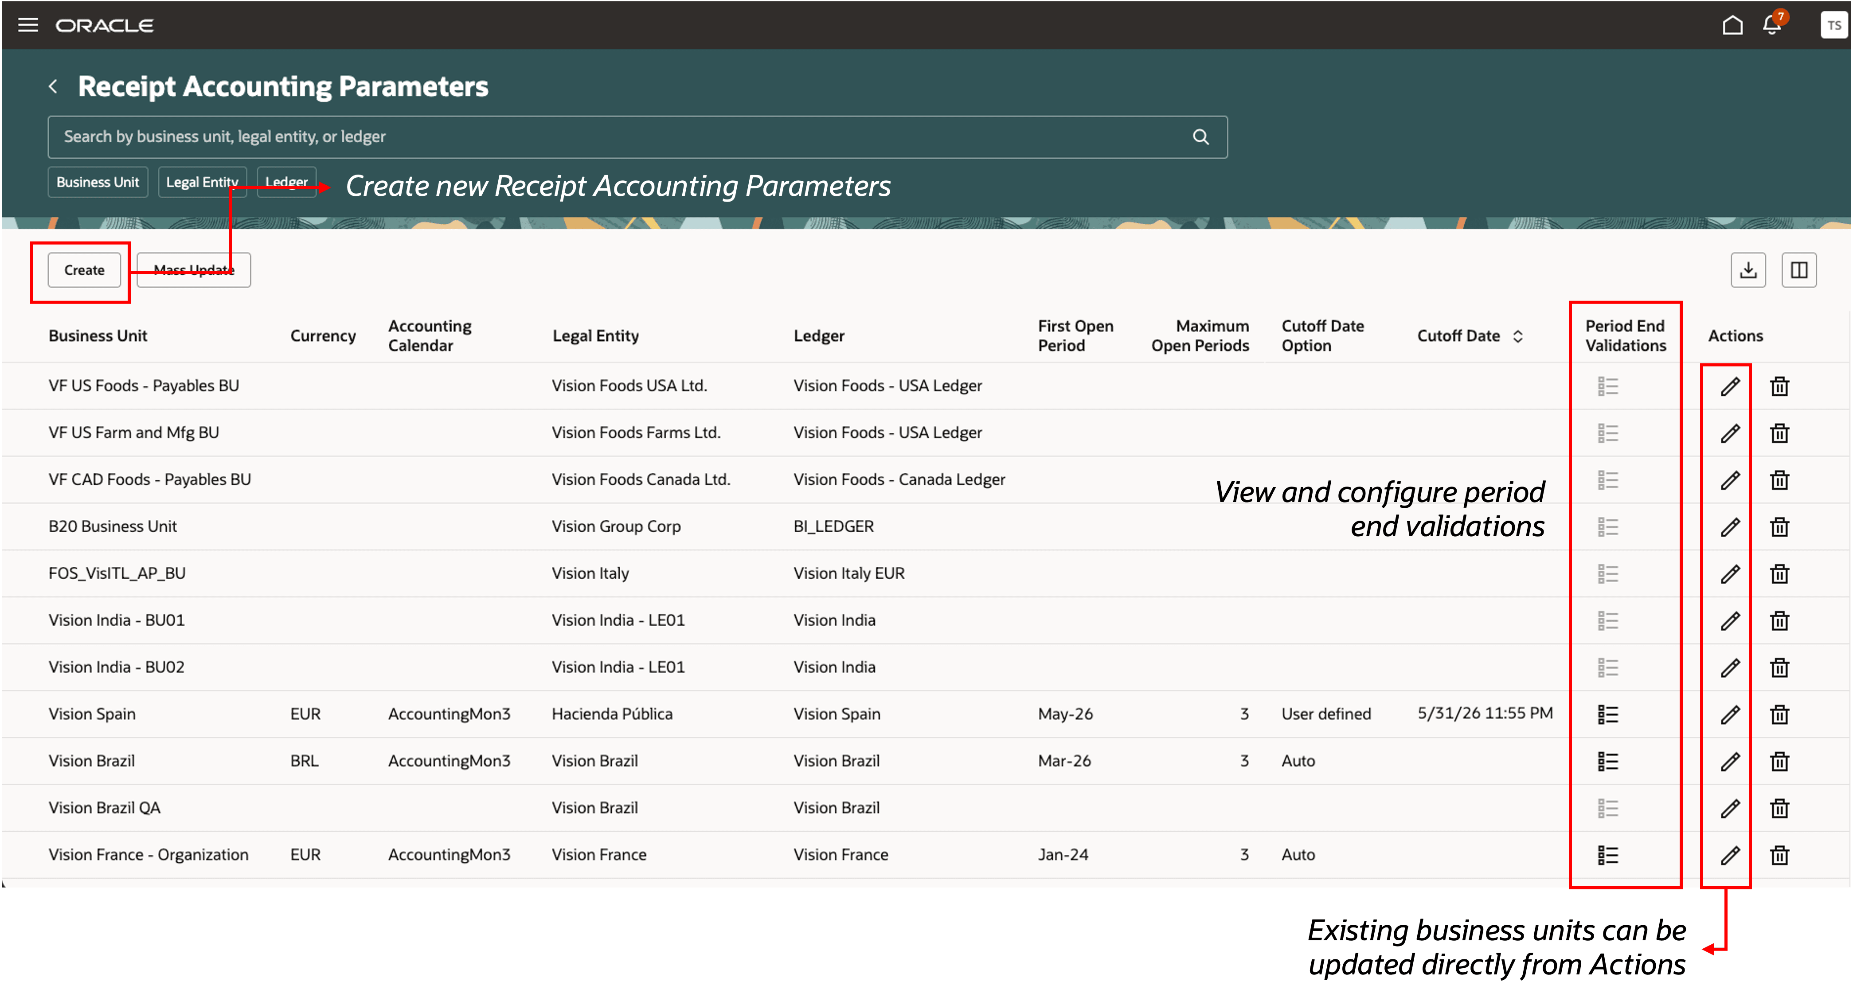Image resolution: width=1853 pixels, height=1001 pixels.
Task: Edit the FOS_VisITL_AP_BU row
Action: pos(1730,574)
